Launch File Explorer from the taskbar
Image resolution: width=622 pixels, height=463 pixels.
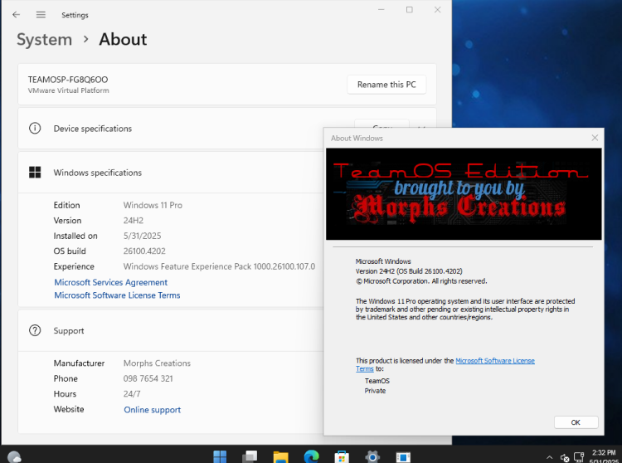coord(281,456)
